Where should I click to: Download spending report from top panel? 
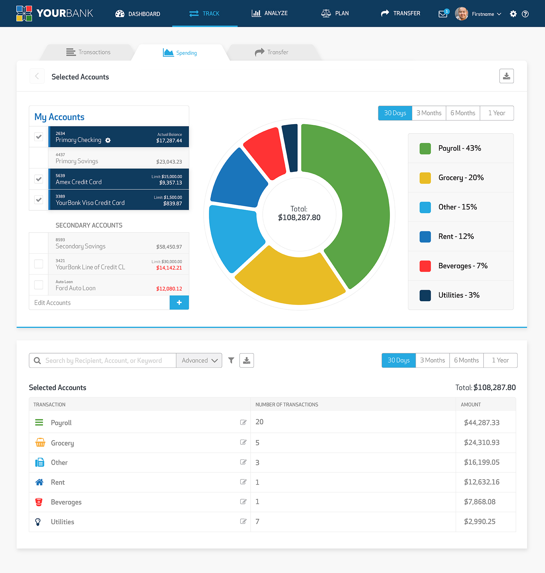[506, 76]
